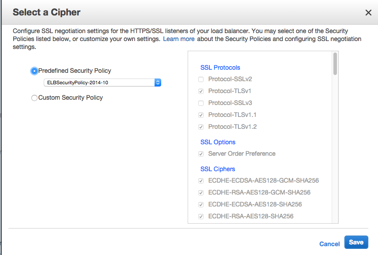Toggle the Protocol-TLSv1 checkbox
Screen dimensions: 378x255
pyautogui.click(x=201, y=91)
